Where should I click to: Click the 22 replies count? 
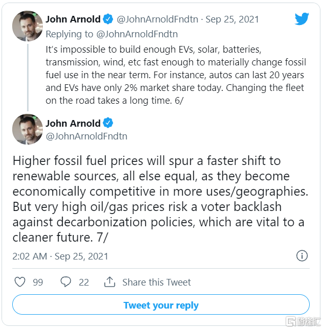click(84, 282)
